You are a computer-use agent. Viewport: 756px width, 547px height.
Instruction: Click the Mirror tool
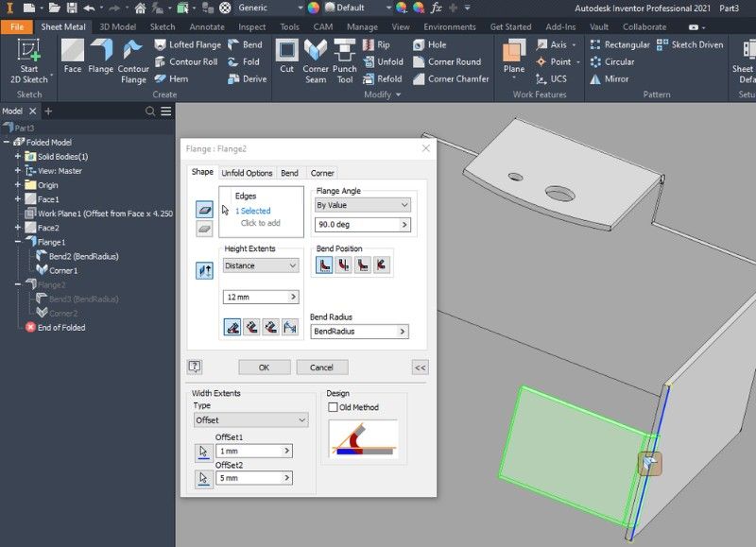coord(609,78)
